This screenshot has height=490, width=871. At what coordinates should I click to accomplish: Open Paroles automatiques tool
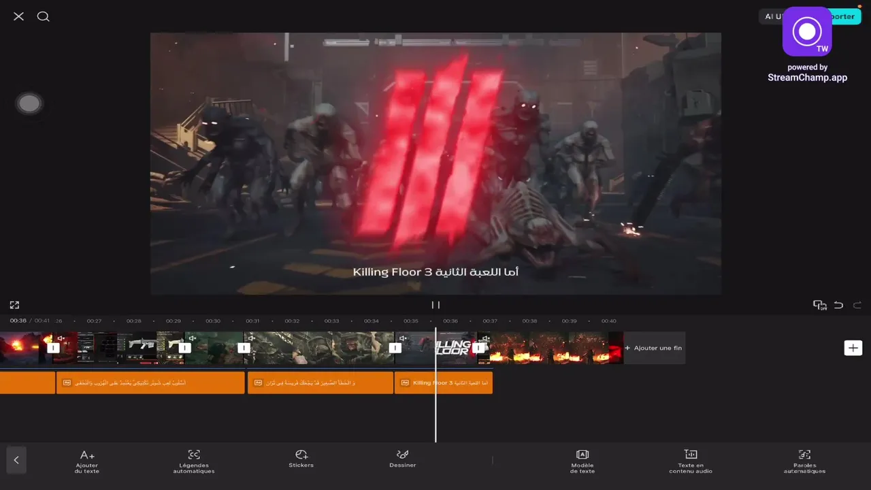[804, 461]
